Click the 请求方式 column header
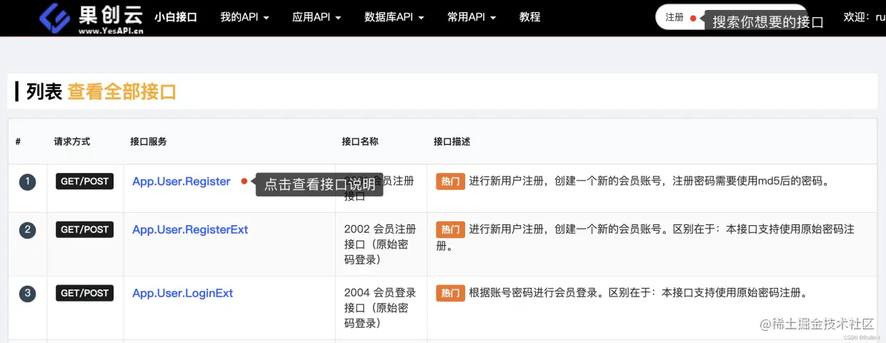 click(x=72, y=141)
